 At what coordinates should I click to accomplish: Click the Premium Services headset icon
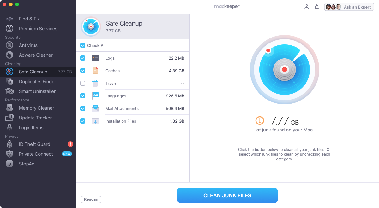(x=9, y=28)
